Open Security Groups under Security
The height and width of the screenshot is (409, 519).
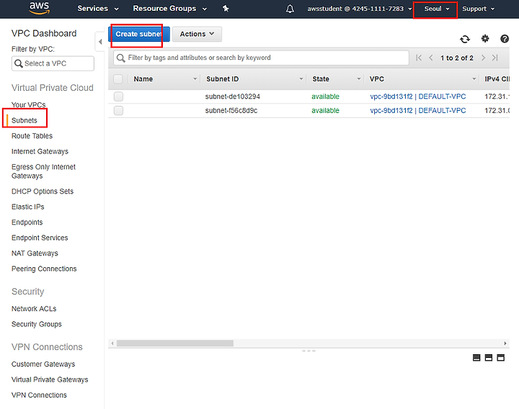[37, 324]
